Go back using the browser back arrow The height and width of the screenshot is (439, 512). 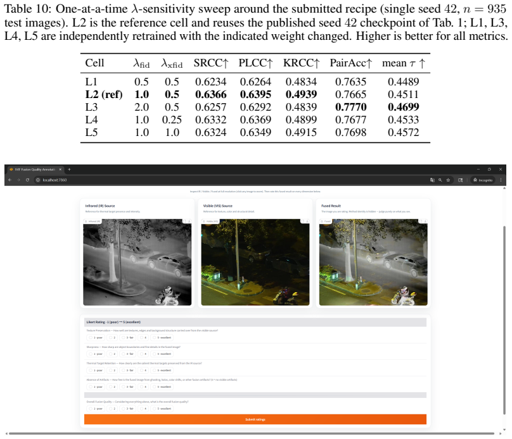coord(10,180)
